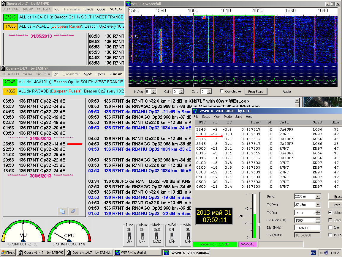Click the WSPR-X Waterfall taskbar item
The height and width of the screenshot is (257, 342).
point(138,253)
